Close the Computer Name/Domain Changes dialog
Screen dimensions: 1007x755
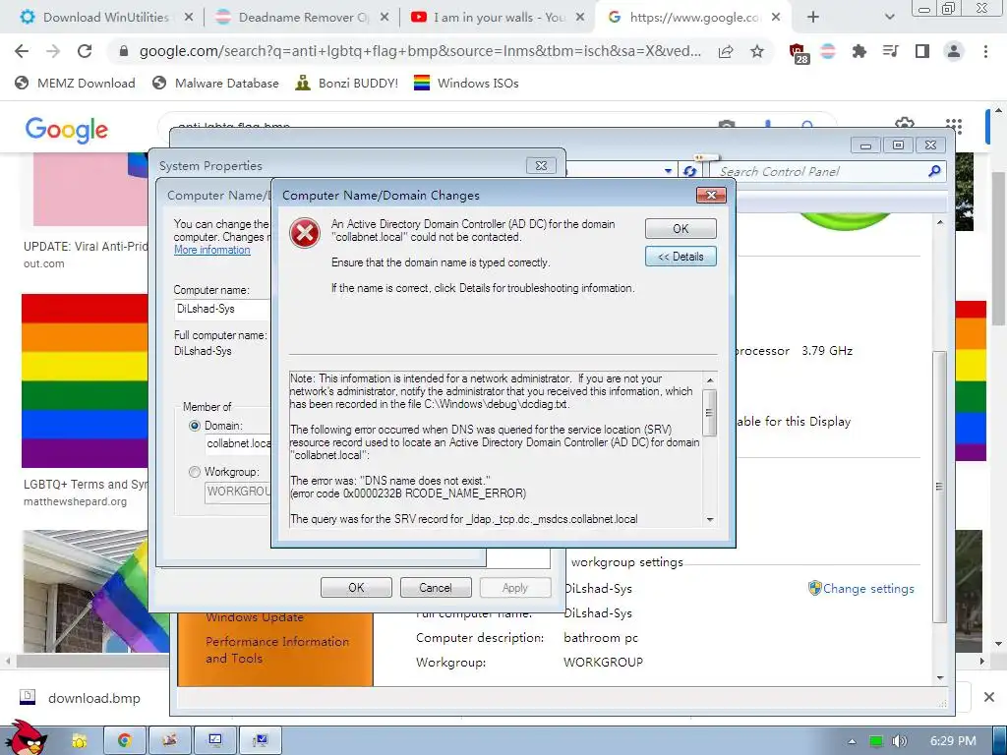pos(711,196)
